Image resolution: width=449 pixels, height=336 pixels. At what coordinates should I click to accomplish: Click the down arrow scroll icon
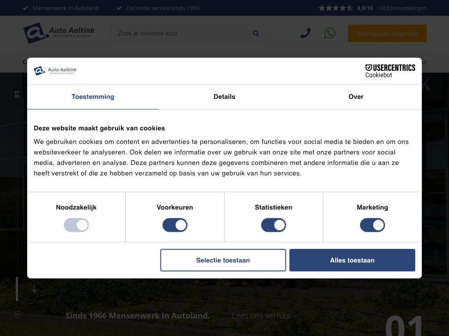click(x=34, y=289)
